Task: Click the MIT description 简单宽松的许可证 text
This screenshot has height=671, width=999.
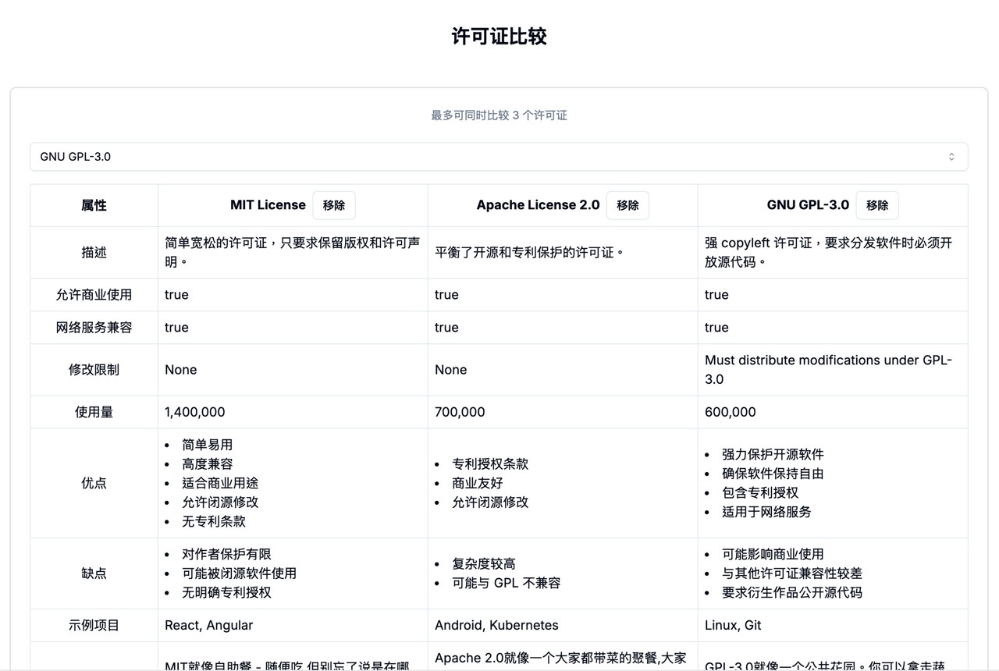Action: [x=293, y=253]
